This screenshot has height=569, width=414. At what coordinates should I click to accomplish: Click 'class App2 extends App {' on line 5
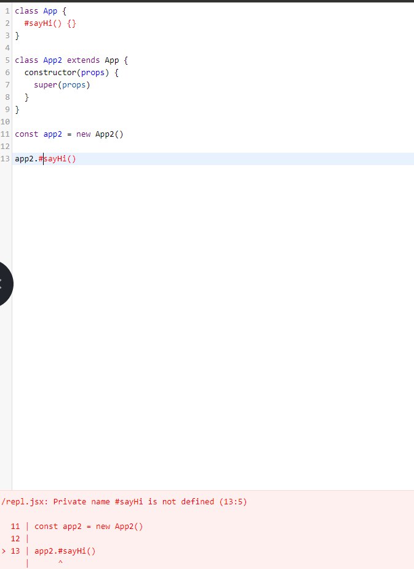click(71, 60)
